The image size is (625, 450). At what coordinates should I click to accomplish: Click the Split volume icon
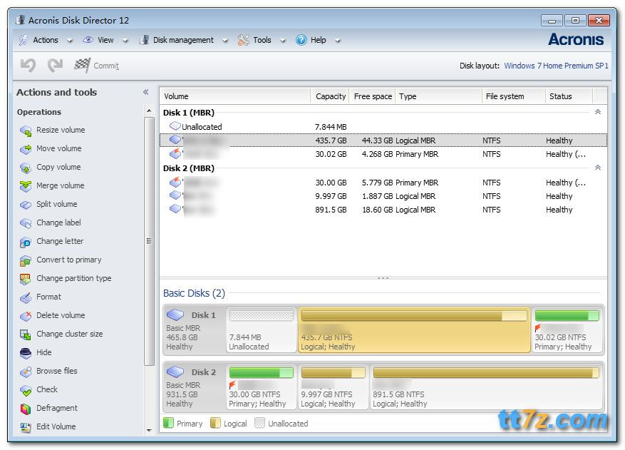click(26, 205)
